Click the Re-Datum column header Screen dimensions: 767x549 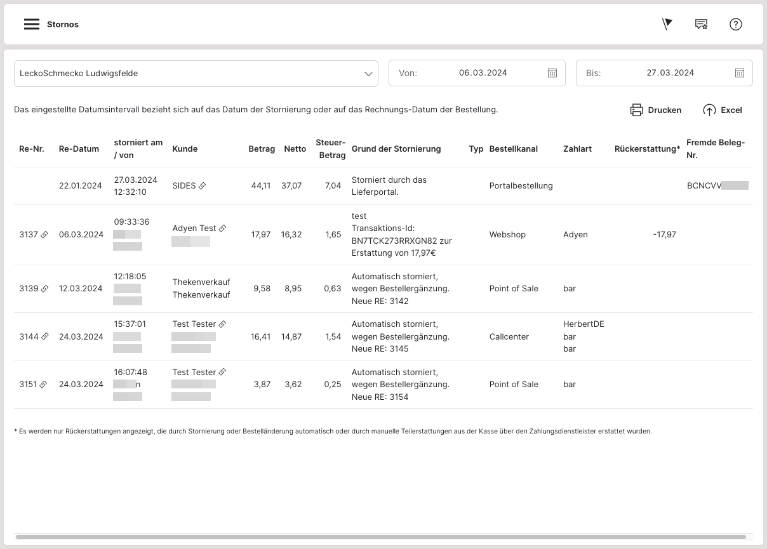[79, 149]
